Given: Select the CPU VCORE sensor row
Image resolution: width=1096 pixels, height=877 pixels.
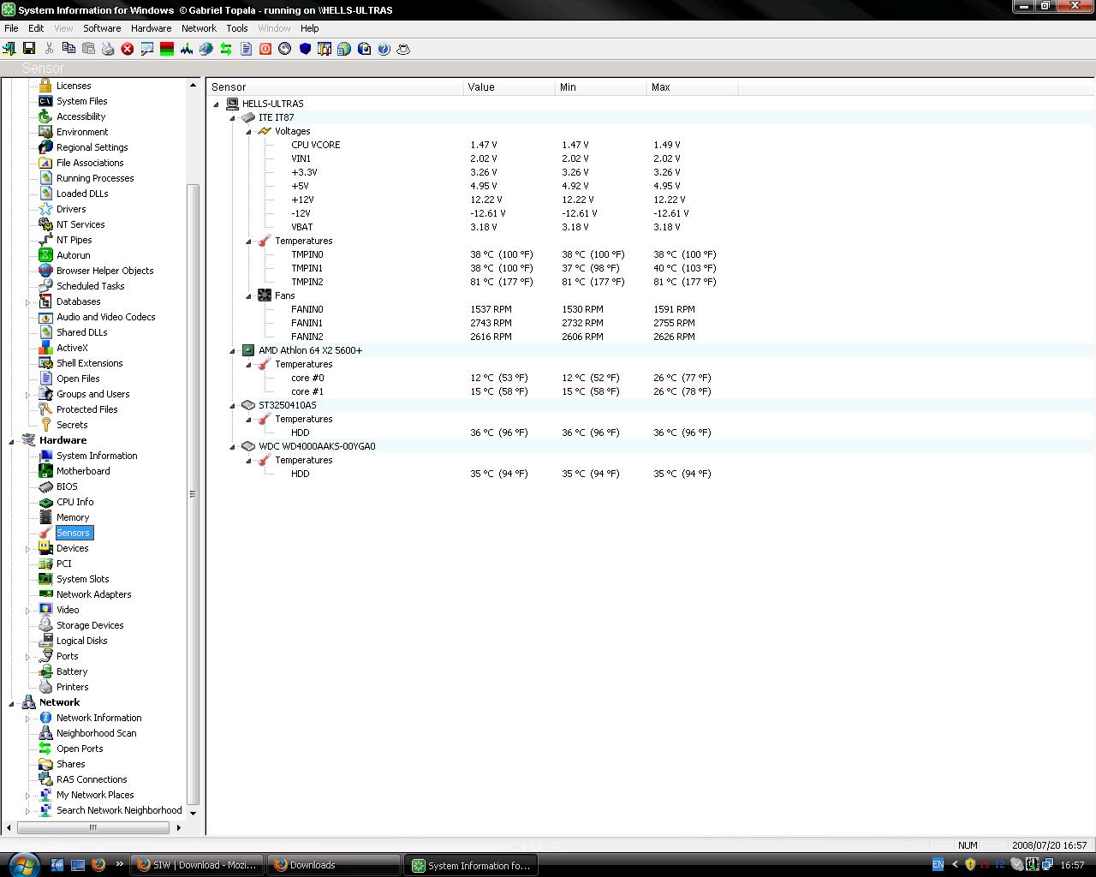Looking at the screenshot, I should pos(315,145).
